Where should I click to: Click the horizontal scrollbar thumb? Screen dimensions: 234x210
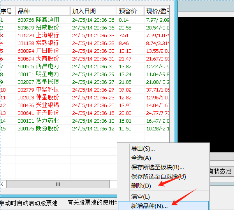(58, 184)
